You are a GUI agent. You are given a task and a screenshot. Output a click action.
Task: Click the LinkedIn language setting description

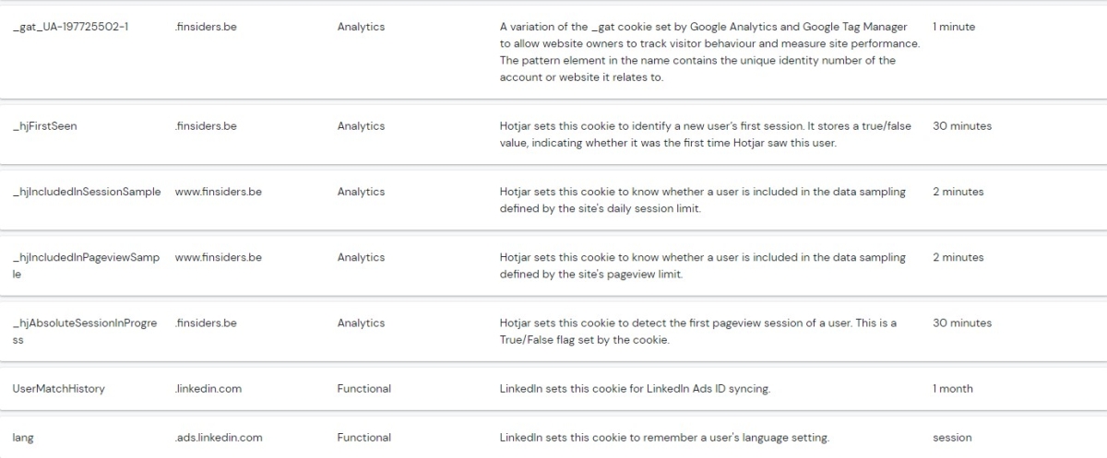[x=664, y=438]
